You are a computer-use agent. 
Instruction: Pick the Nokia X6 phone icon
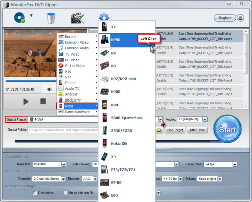click(x=105, y=143)
